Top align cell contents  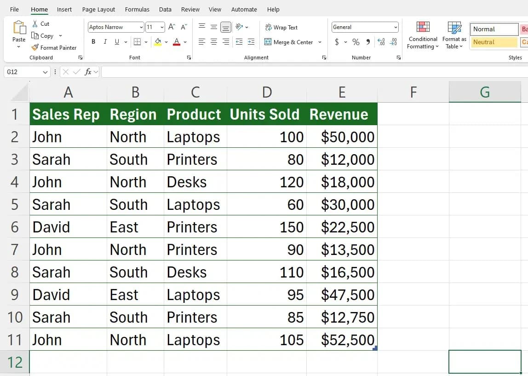(x=202, y=27)
